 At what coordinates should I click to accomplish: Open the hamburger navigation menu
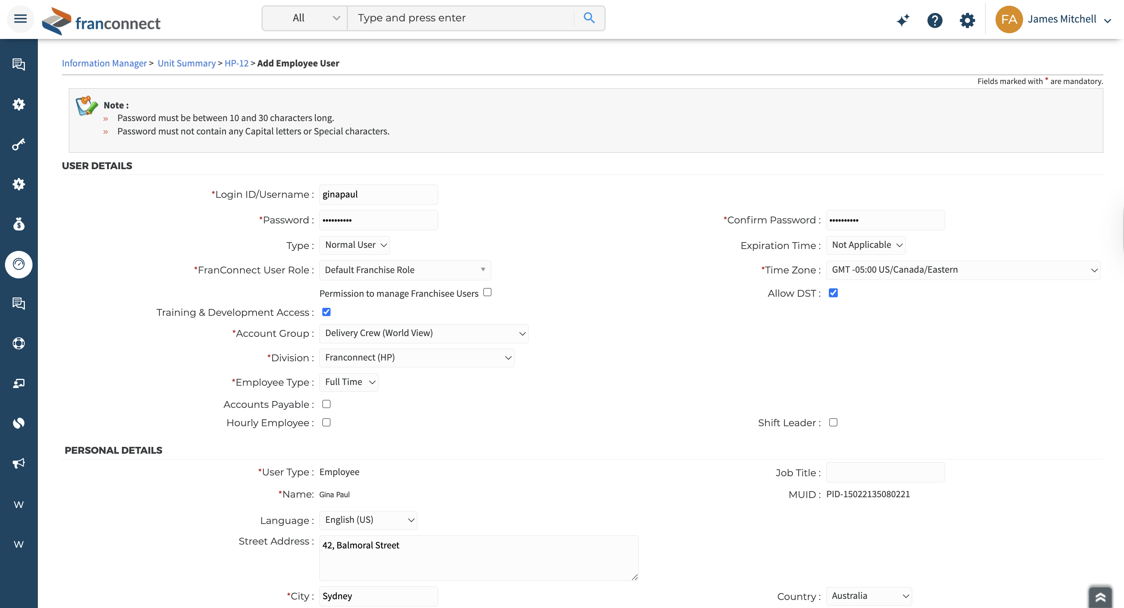[20, 19]
